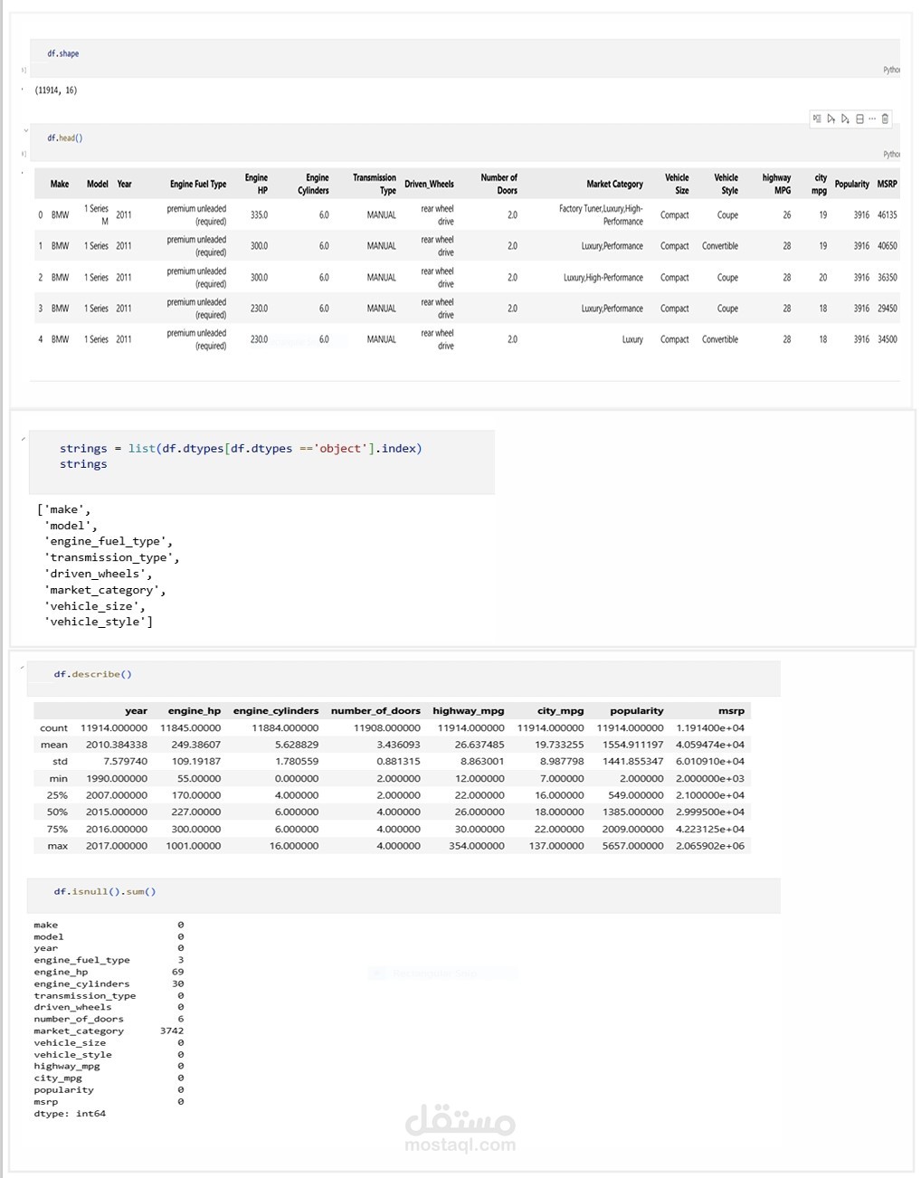Click the Transmission Type column header
The image size is (921, 1178).
[x=375, y=184]
